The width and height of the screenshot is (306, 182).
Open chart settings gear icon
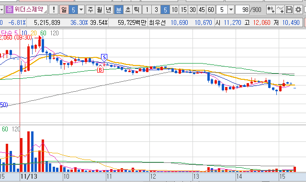[298, 10]
